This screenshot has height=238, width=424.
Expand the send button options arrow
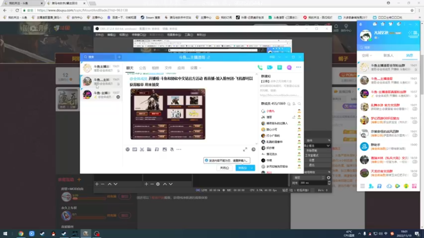(252, 168)
